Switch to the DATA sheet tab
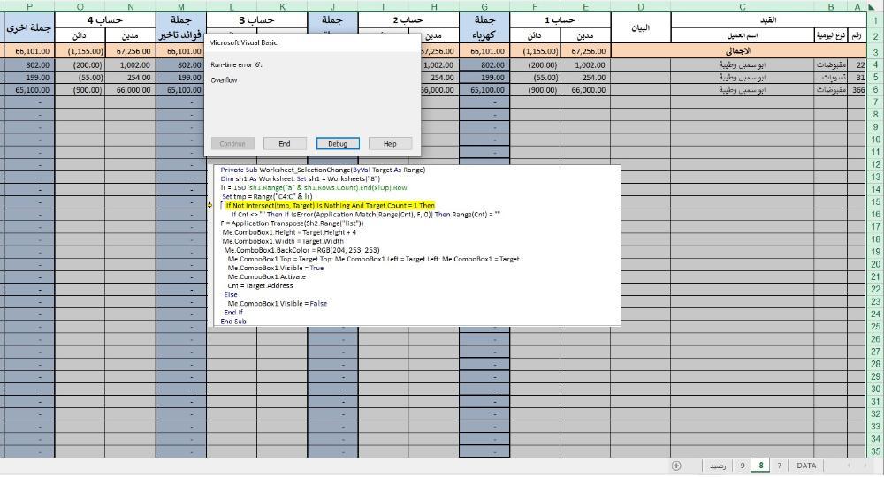This screenshot has width=884, height=477. (x=805, y=466)
